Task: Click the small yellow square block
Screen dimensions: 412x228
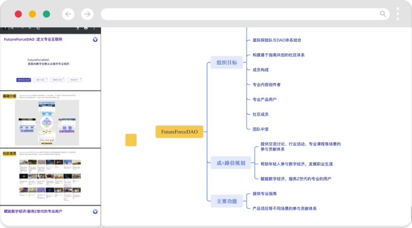Action: (x=131, y=140)
